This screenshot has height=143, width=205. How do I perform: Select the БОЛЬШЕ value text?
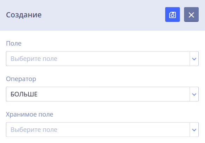(x=24, y=94)
